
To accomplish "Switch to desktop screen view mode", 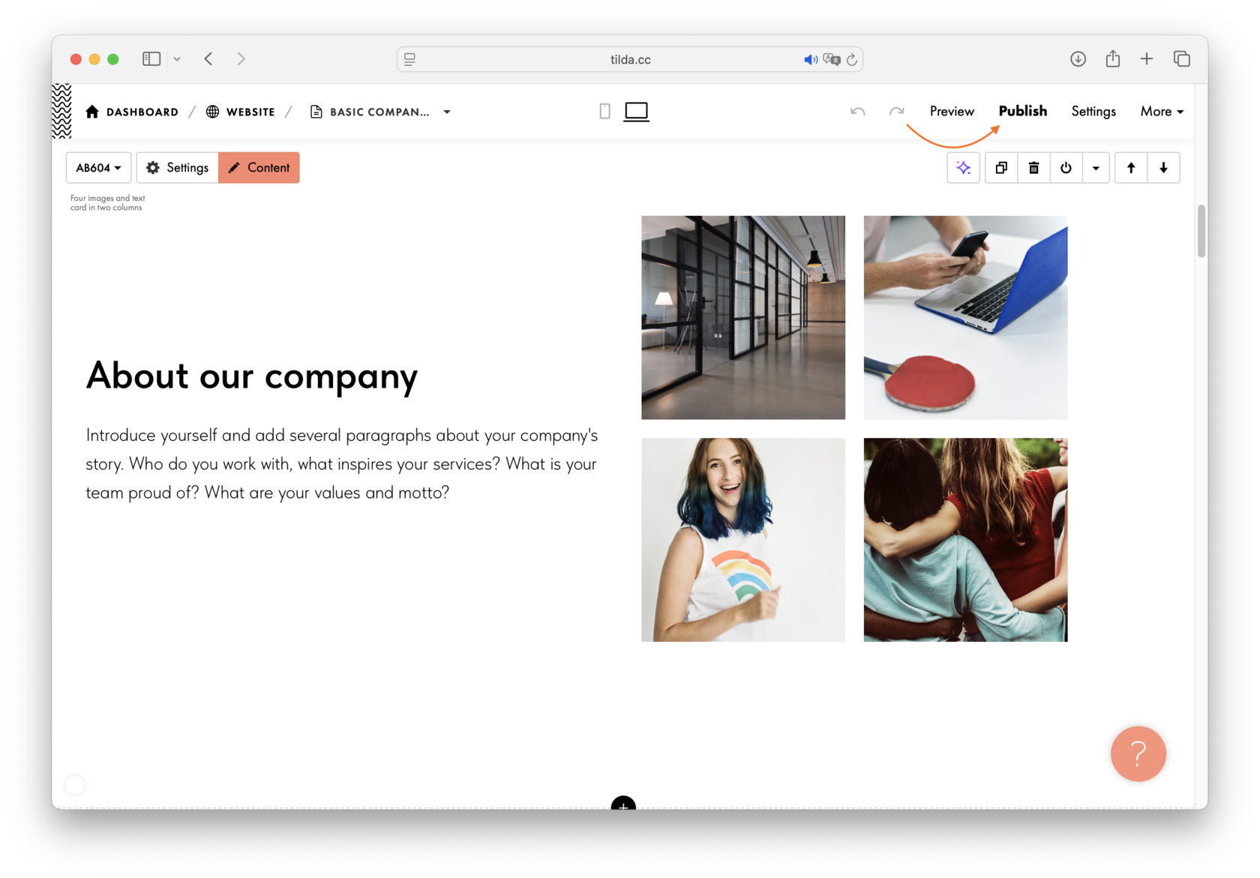I will point(636,112).
